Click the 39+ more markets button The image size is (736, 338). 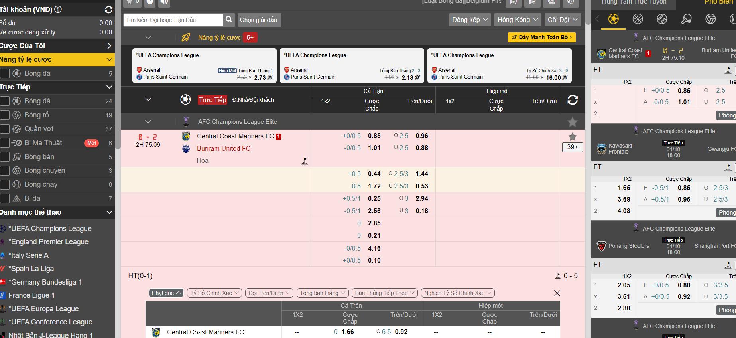[573, 147]
